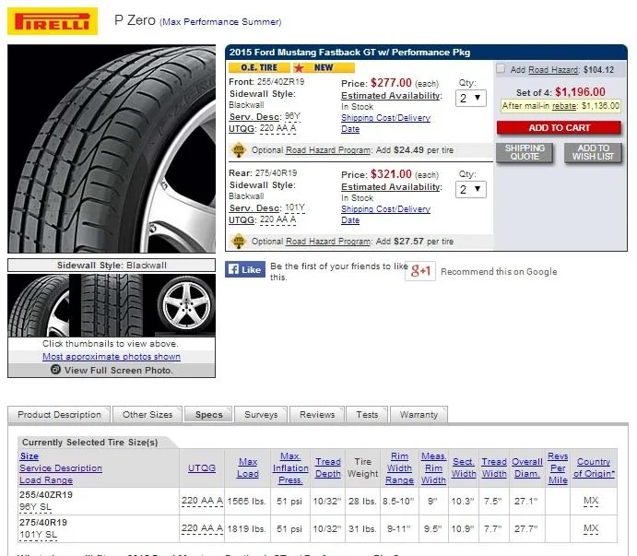Click the Tread Depth column header
Screen dimensions: 637x556
point(328,467)
